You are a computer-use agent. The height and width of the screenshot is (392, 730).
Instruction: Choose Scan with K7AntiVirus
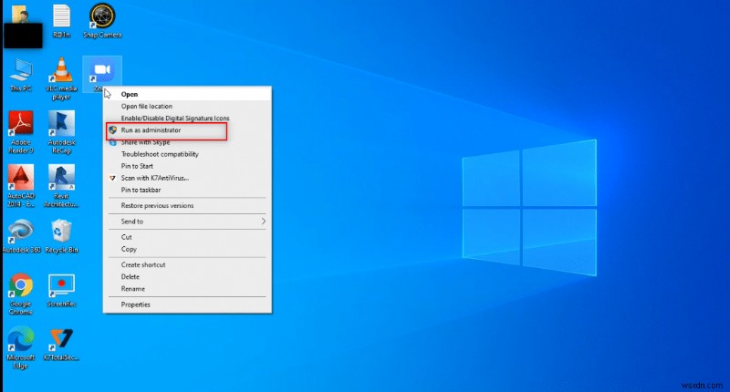tap(187, 178)
